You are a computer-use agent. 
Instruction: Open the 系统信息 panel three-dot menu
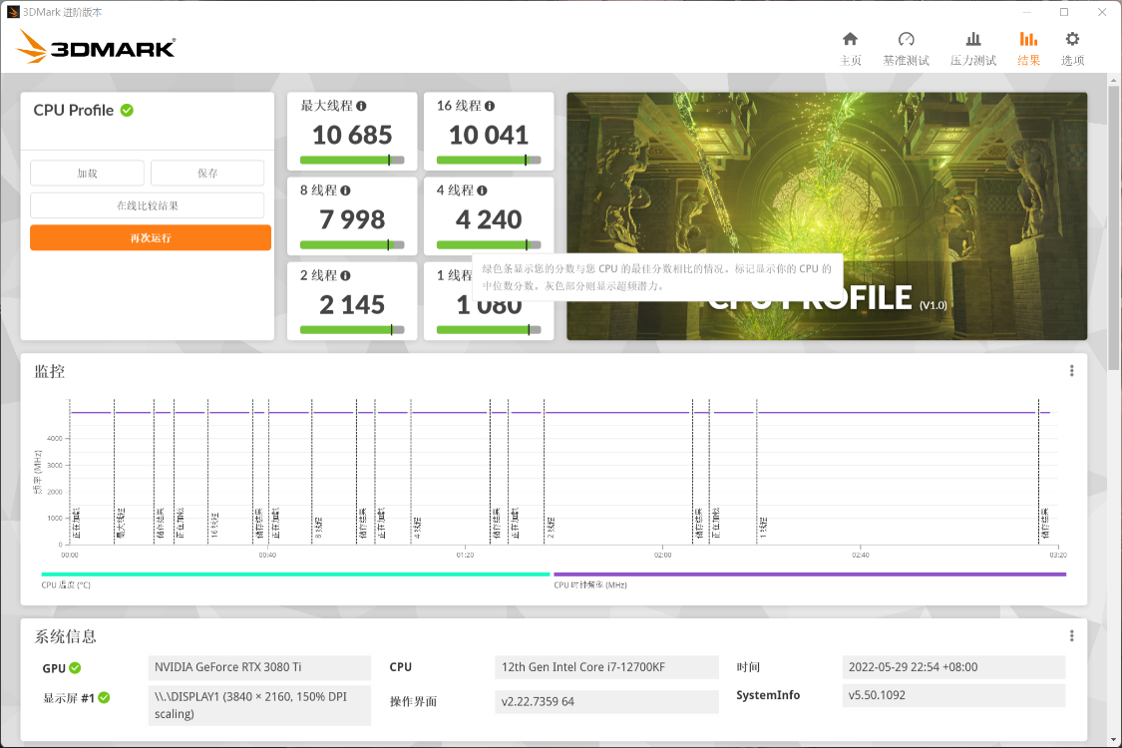1071,635
